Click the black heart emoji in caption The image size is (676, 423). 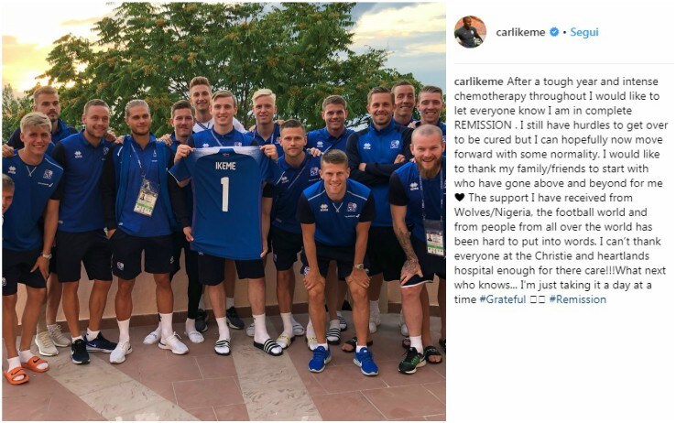(x=460, y=198)
